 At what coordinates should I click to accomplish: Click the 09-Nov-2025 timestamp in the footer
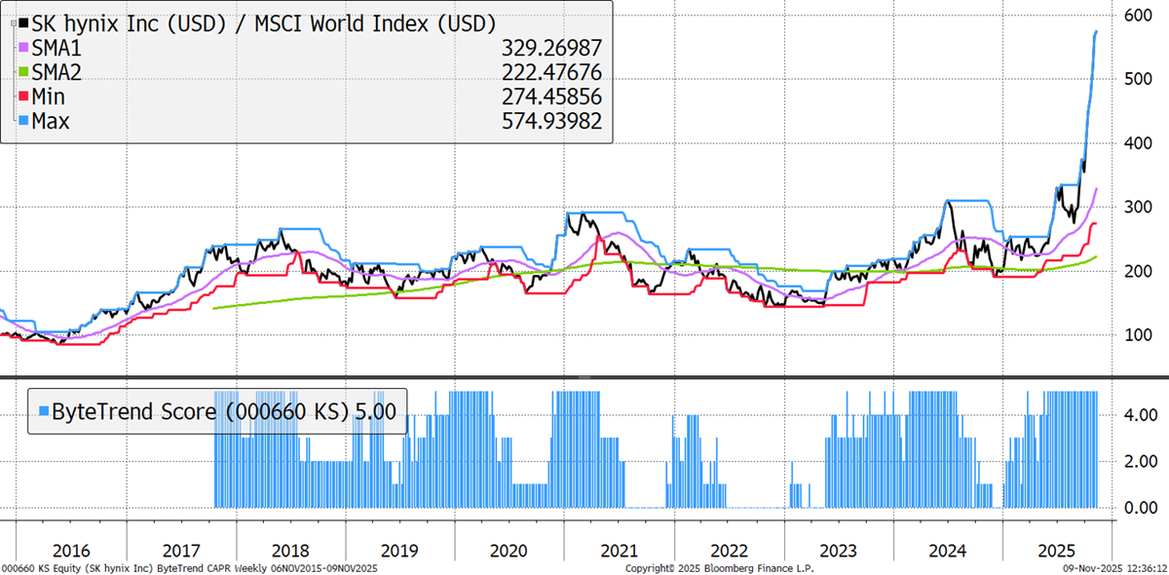pyautogui.click(x=1113, y=568)
